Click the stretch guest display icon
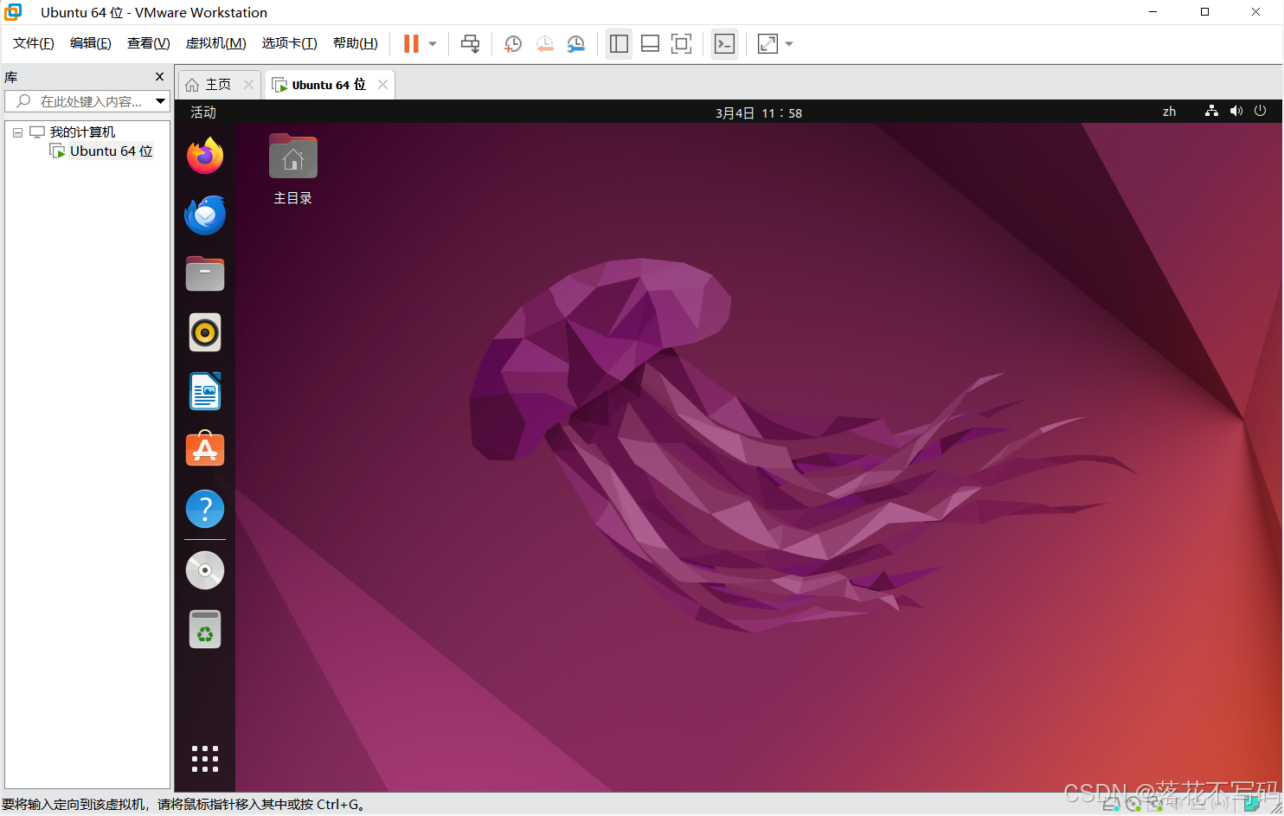Screen dimensions: 1284x816 coord(767,44)
